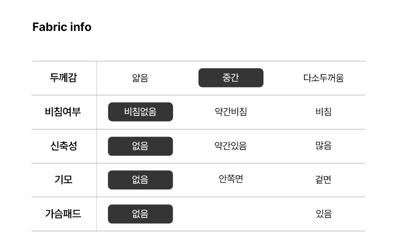Select 얇음 thickness option
Screen dimensions: 397x239
[140, 78]
